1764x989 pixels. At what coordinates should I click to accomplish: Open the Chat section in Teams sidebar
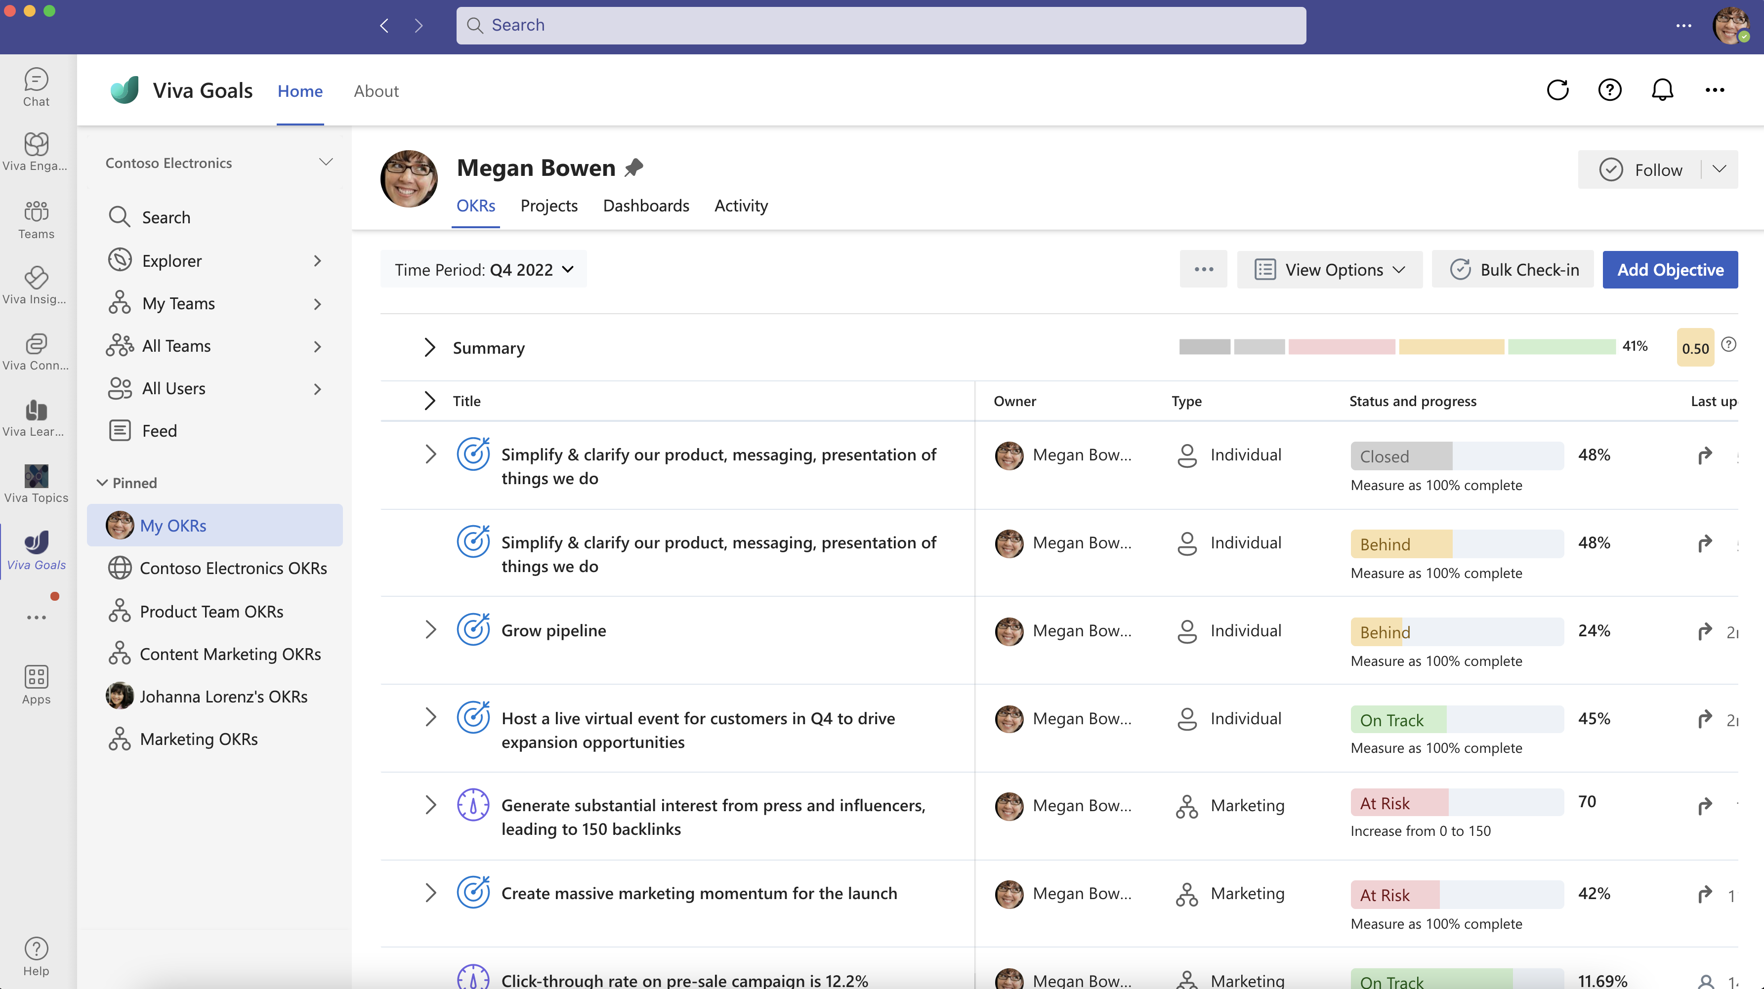(x=36, y=86)
